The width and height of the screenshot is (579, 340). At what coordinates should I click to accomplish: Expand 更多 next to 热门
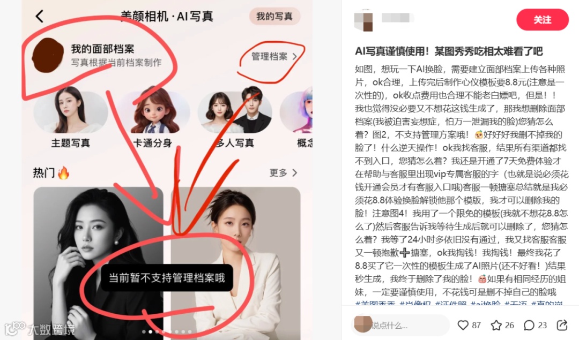click(x=283, y=172)
